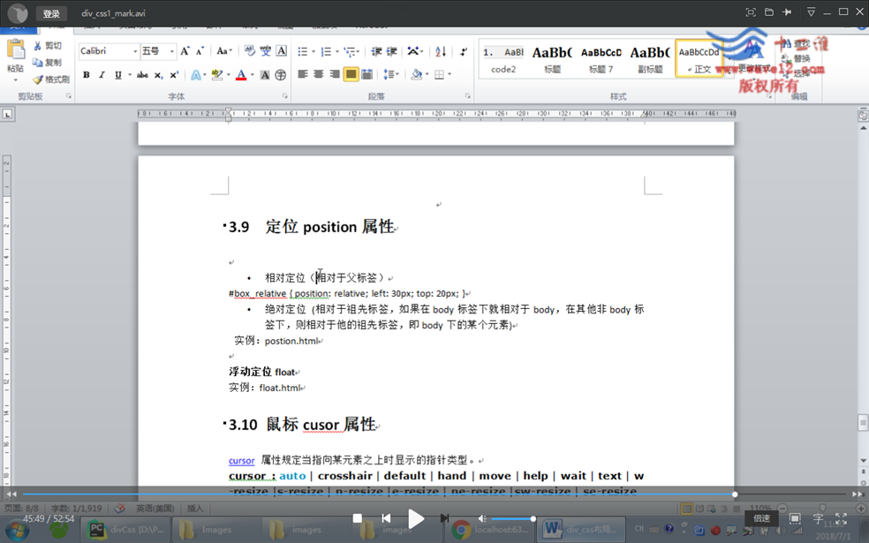
Task: Open the font color dropdown arrow
Action: tap(252, 75)
